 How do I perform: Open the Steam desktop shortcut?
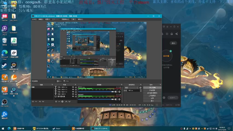click(4, 66)
